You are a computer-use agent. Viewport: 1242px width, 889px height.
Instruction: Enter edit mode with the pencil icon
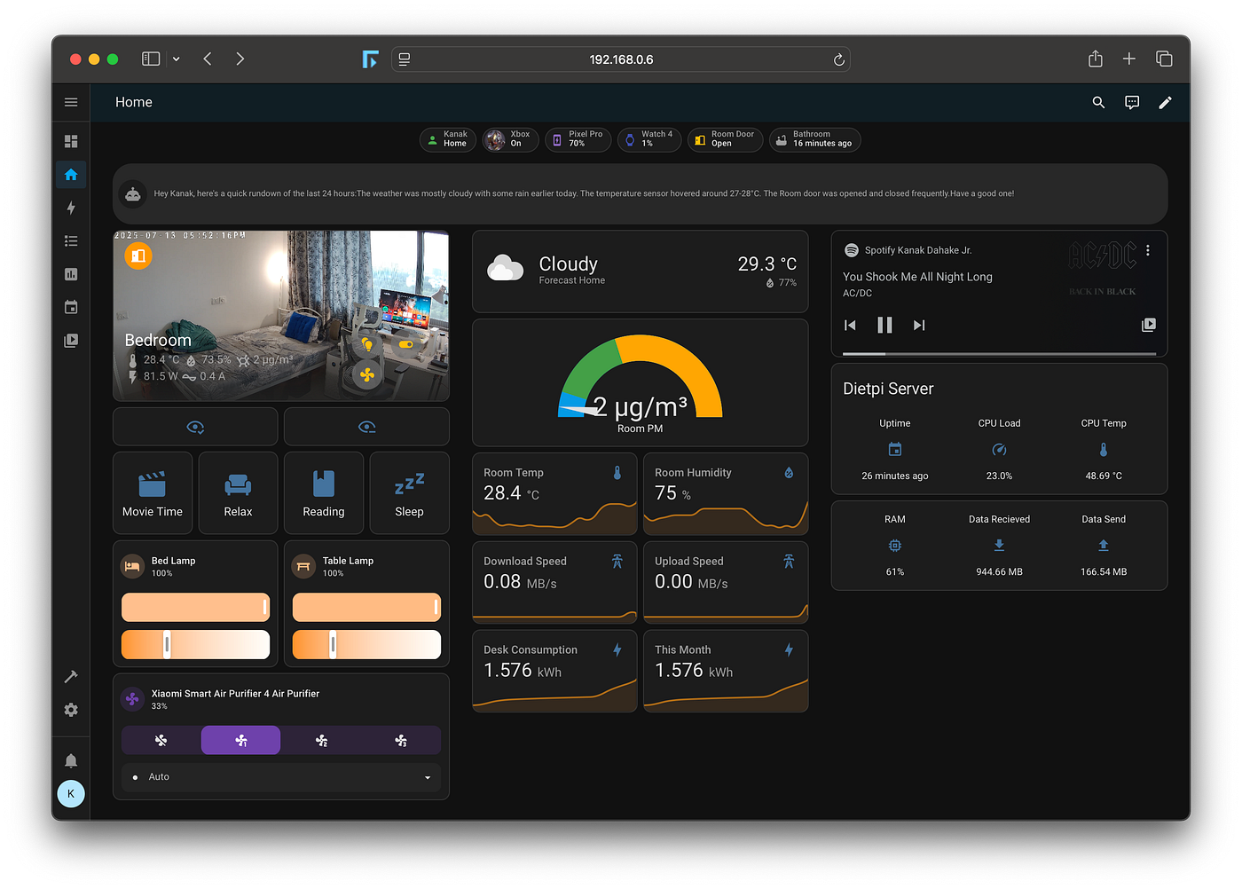(x=1165, y=102)
